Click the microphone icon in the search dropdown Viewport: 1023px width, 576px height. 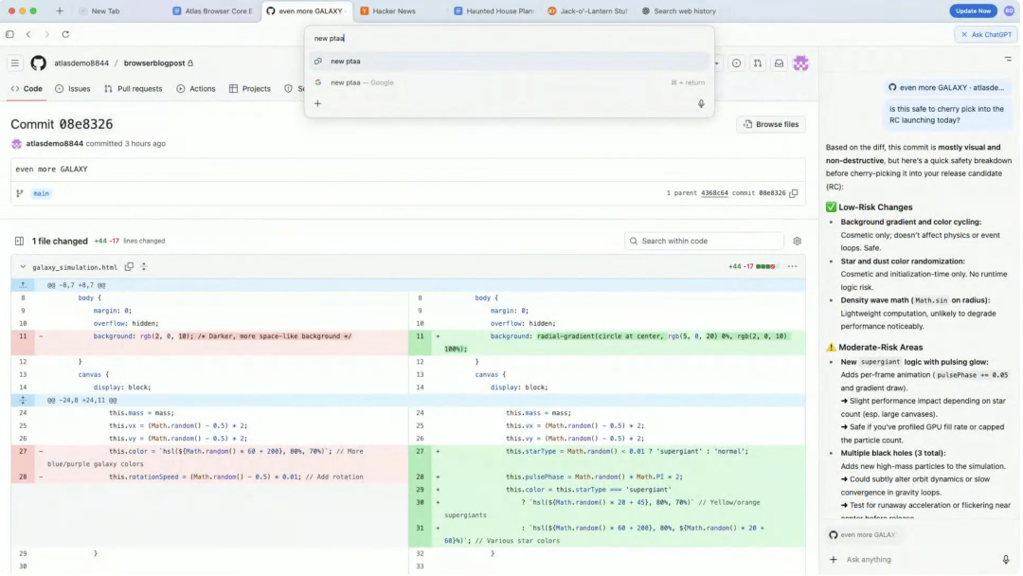click(x=701, y=103)
